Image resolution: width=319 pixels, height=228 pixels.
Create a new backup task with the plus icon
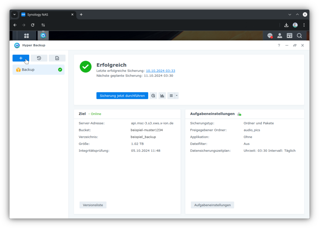21,58
